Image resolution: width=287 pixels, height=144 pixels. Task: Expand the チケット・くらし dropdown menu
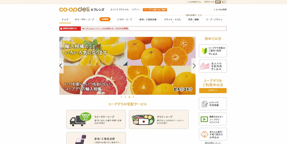click(173, 20)
